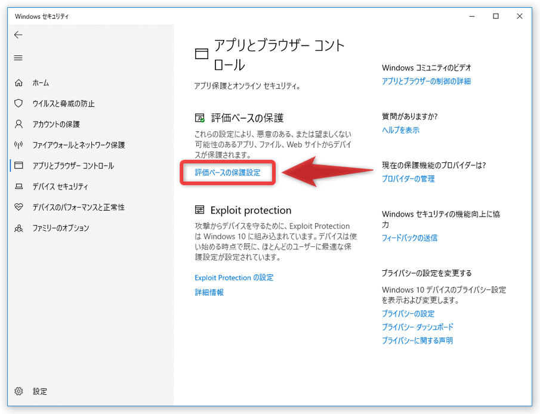The image size is (540, 414).
Task: Click the Exploit protection section icon
Action: (199, 210)
